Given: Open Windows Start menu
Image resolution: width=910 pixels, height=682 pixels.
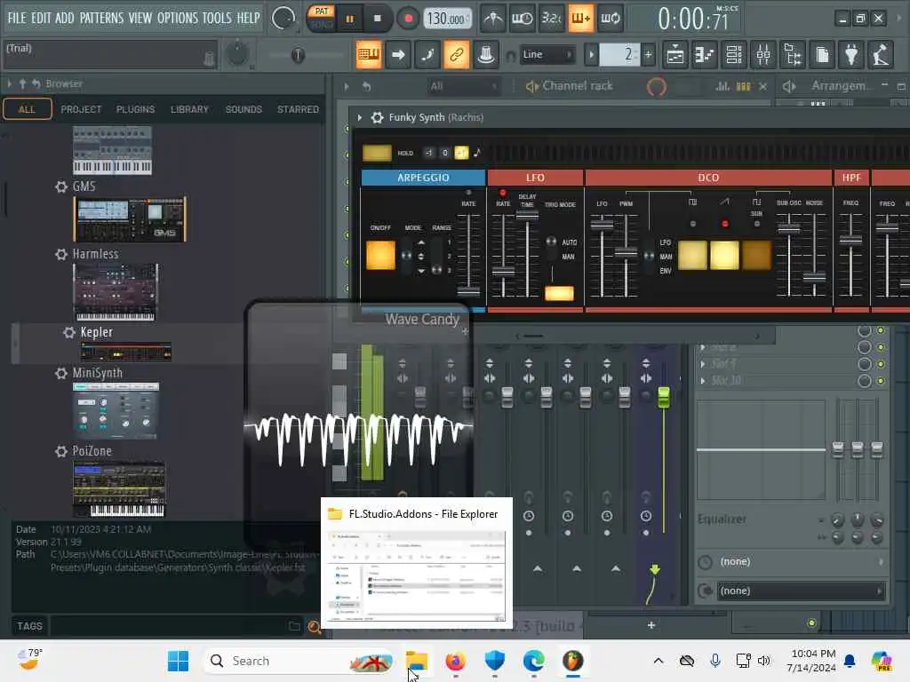Looking at the screenshot, I should tap(178, 661).
